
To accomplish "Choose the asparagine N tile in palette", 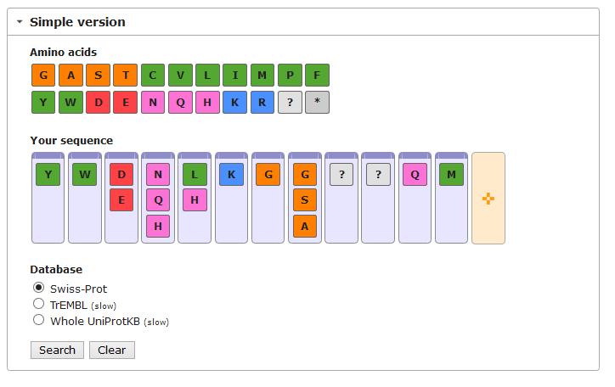I will point(153,103).
